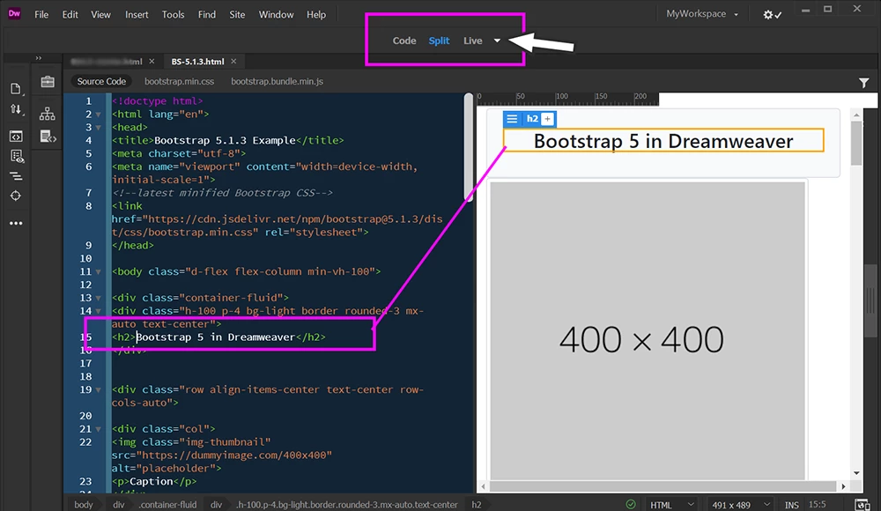Toggle the INS insert mode indicator
Image resolution: width=881 pixels, height=511 pixels.
click(792, 505)
